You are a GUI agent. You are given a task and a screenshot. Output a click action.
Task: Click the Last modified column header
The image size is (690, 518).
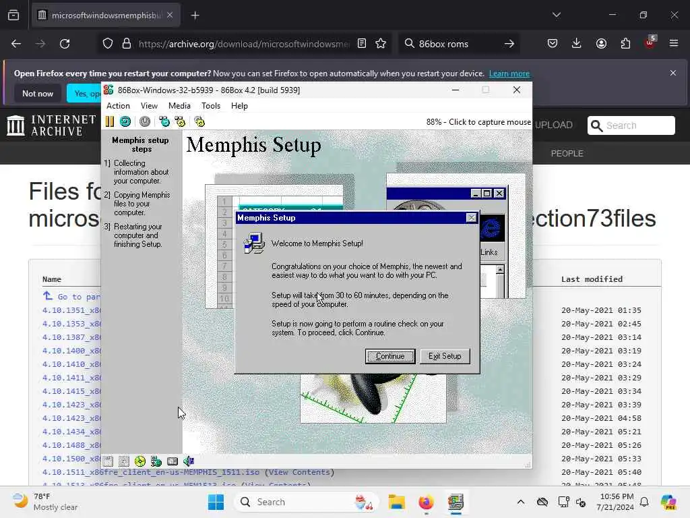[x=592, y=279]
